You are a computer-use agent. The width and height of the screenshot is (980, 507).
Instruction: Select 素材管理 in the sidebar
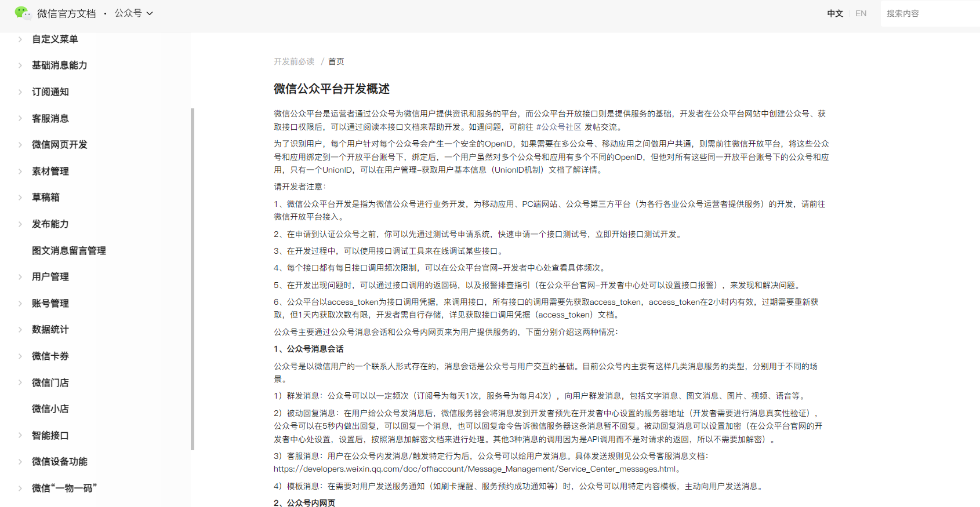click(x=50, y=172)
